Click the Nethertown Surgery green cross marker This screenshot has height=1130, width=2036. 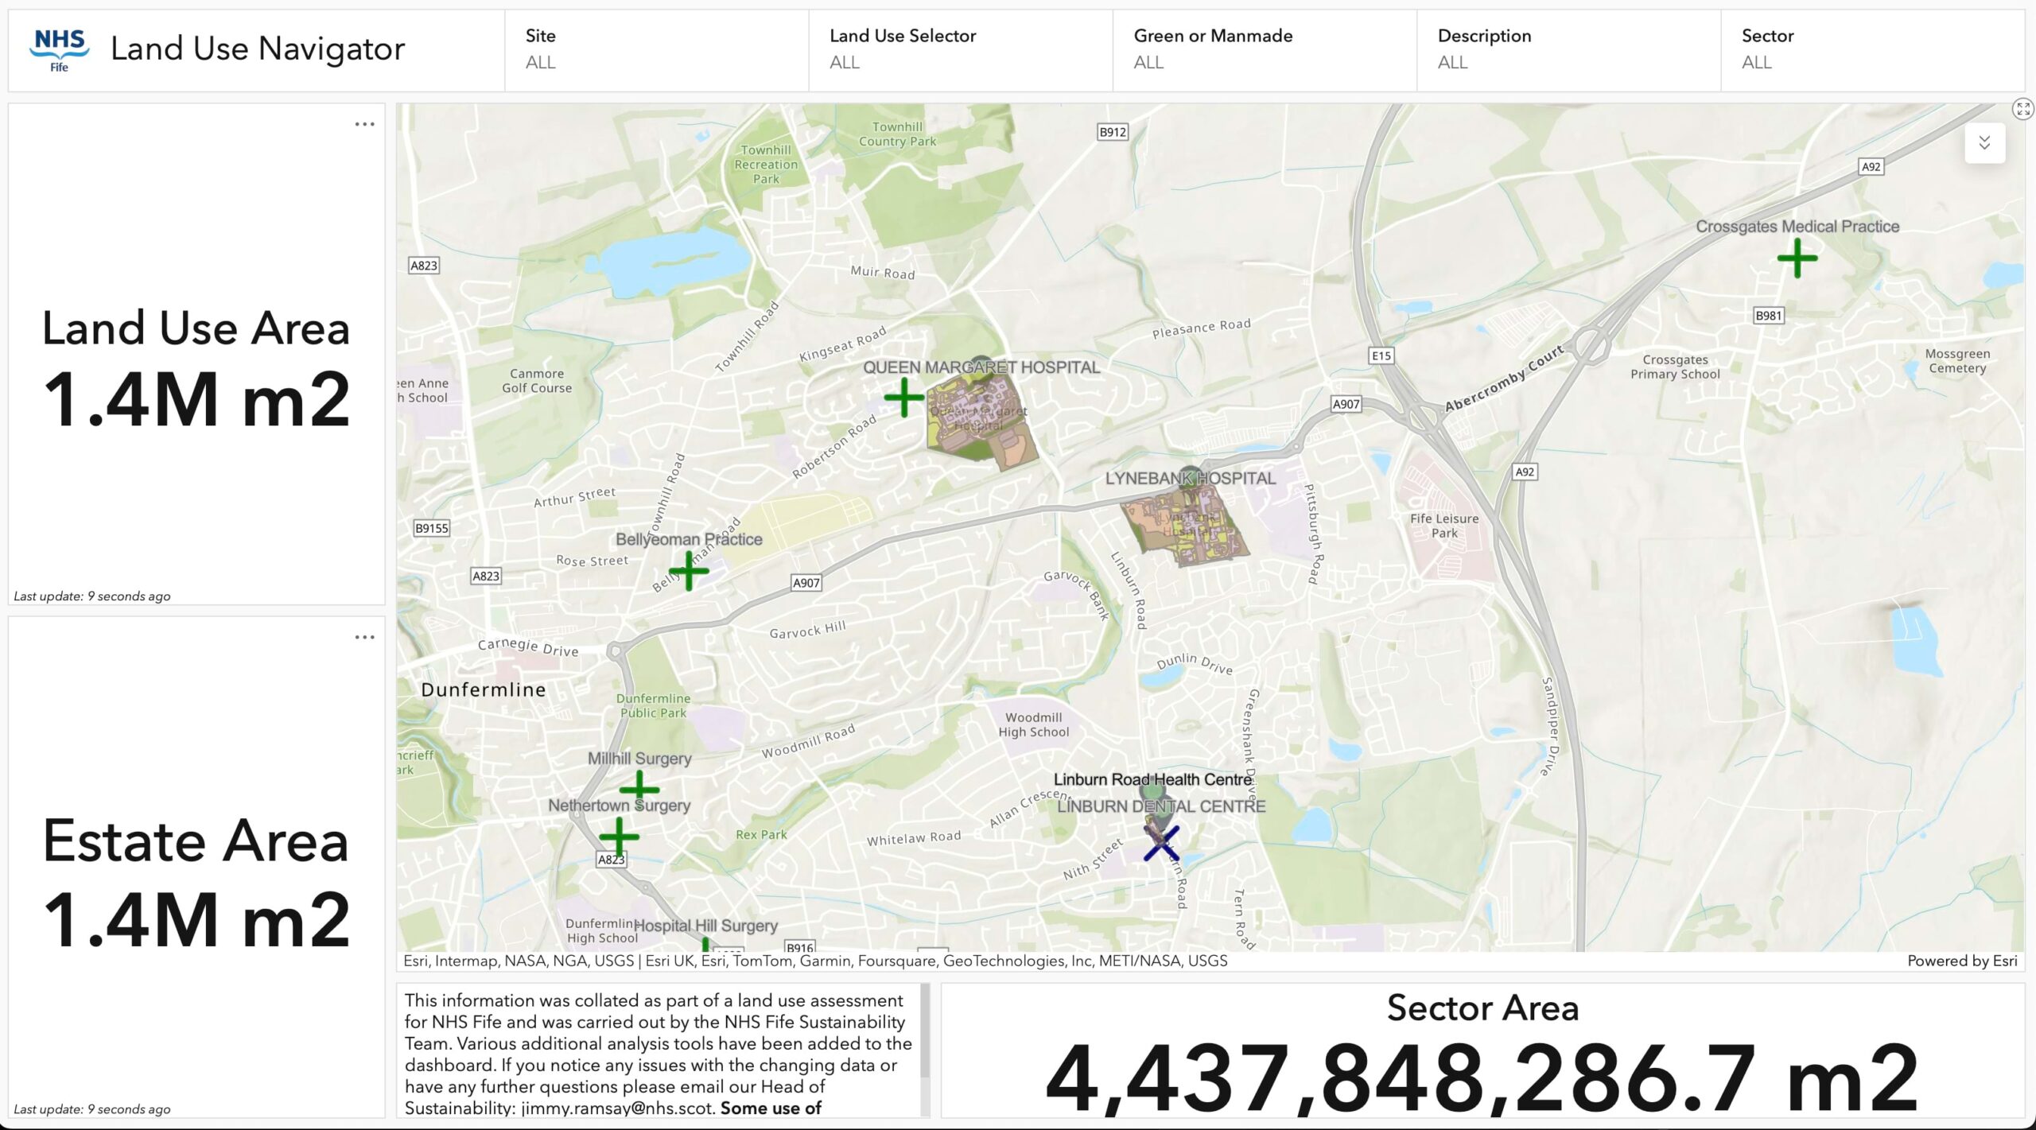[x=619, y=836]
